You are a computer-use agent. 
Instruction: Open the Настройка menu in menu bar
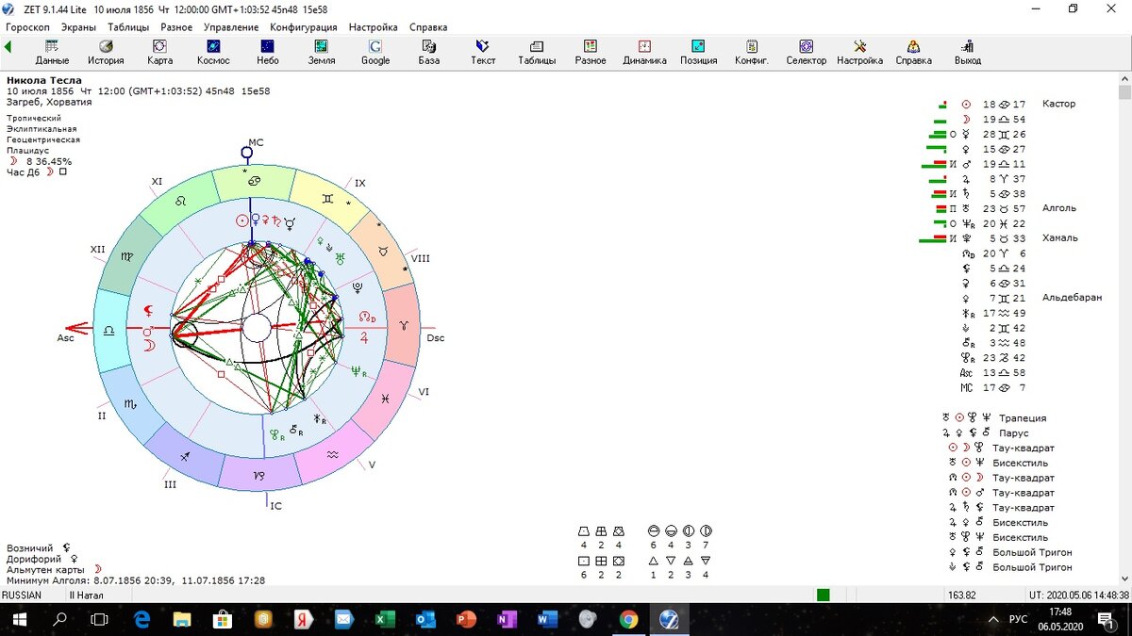point(373,27)
